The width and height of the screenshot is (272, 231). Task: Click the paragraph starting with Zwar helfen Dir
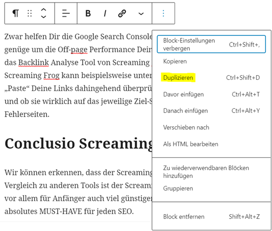pos(78,75)
